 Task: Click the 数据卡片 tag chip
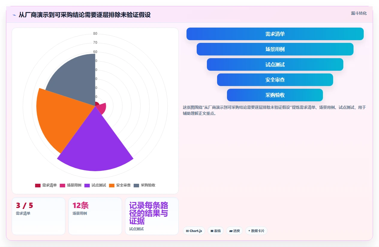coord(256,231)
